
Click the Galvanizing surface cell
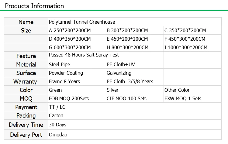[119, 73]
